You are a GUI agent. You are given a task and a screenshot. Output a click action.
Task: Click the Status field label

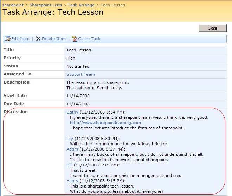pos(11,66)
